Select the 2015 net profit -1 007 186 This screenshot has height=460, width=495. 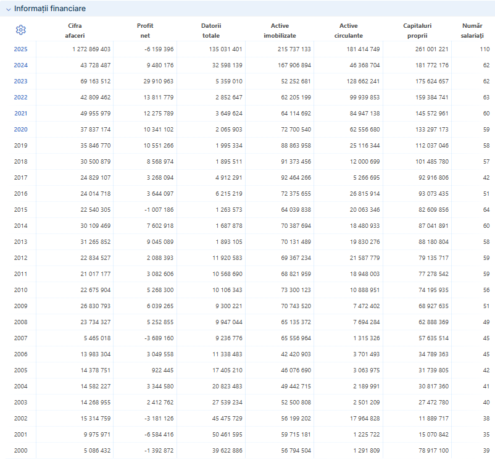tap(159, 210)
